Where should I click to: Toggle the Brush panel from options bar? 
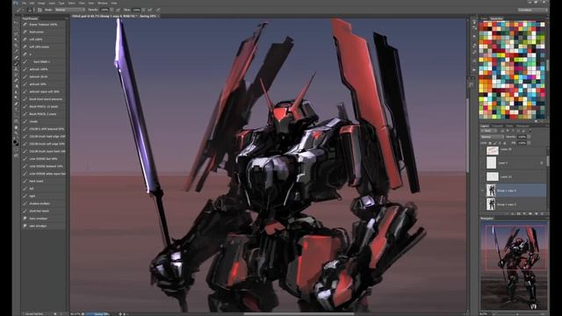tap(40, 10)
